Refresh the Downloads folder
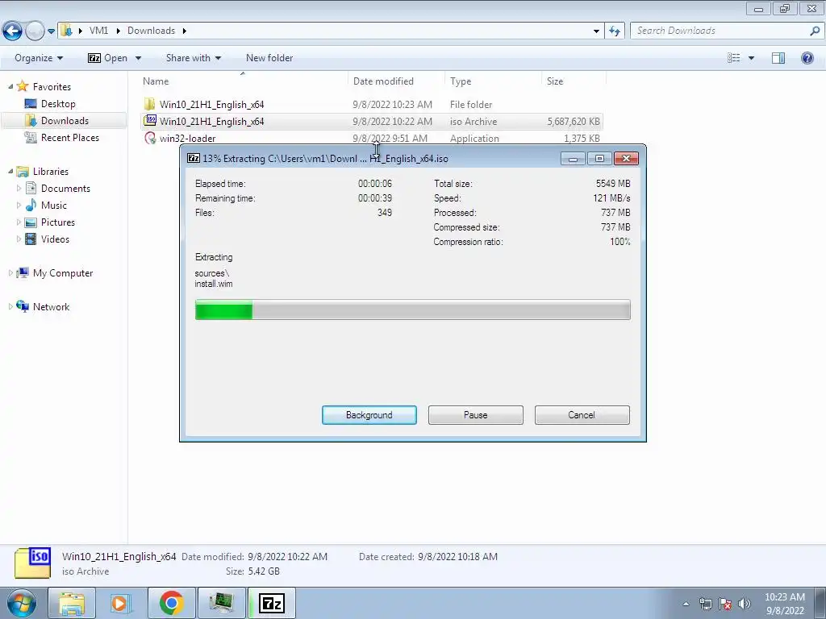 tap(614, 31)
